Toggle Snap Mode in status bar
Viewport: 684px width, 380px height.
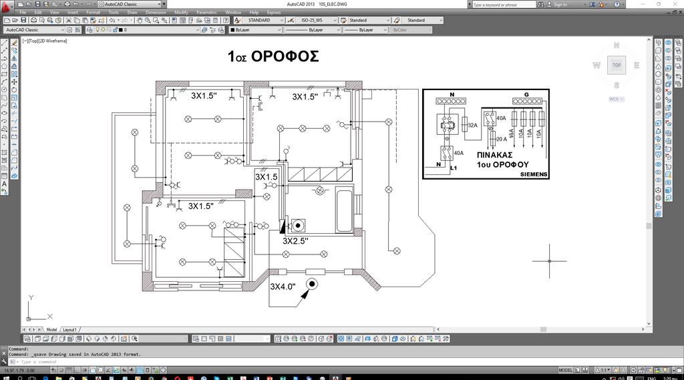61,370
